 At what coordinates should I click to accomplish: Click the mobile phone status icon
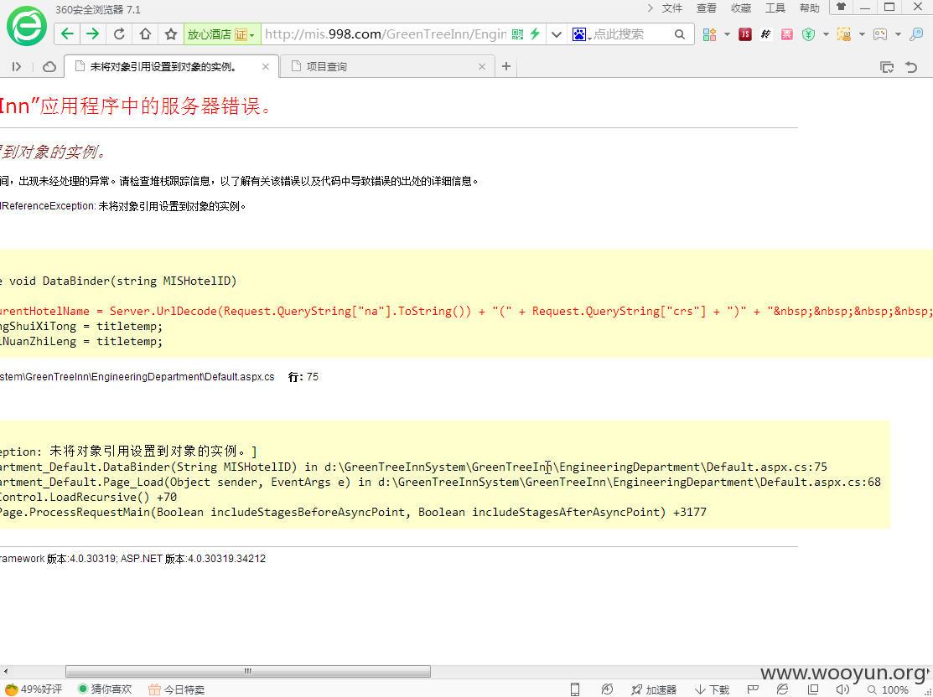[x=575, y=689]
